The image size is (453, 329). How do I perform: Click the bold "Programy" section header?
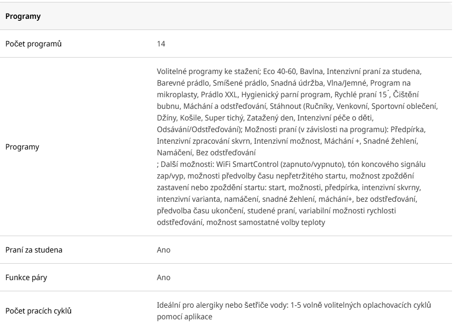tap(22, 16)
